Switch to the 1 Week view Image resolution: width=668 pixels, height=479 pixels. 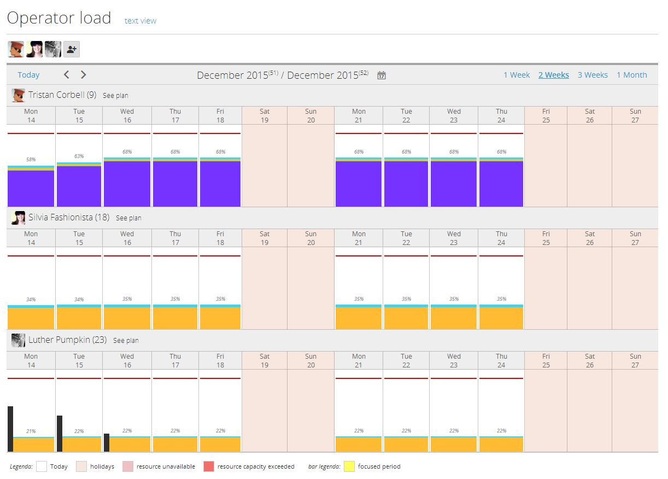point(517,75)
